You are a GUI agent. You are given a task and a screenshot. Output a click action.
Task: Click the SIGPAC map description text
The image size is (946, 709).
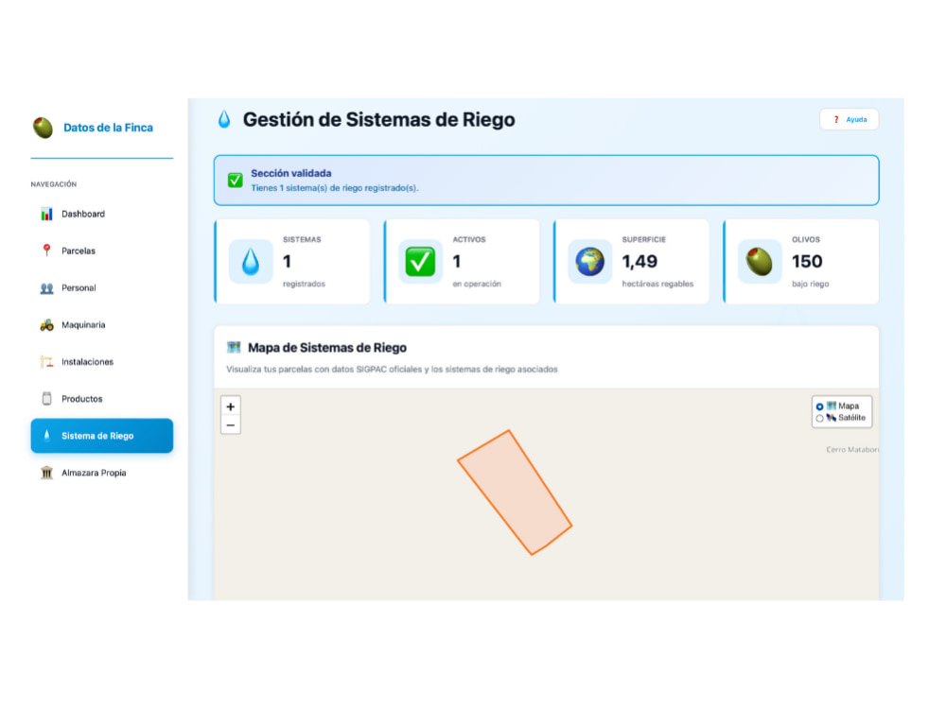click(393, 369)
